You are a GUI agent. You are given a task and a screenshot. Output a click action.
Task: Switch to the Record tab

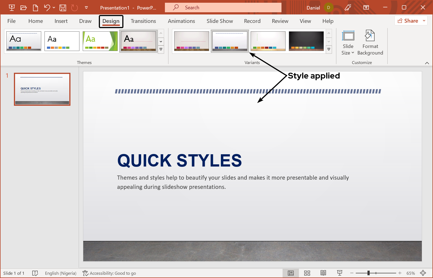tap(252, 21)
